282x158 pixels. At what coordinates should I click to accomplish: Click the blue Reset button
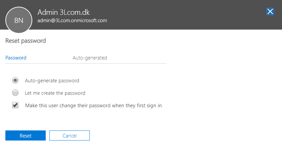point(26,135)
